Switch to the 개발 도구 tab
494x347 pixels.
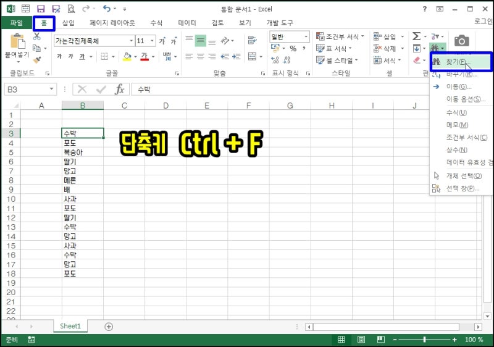(280, 23)
